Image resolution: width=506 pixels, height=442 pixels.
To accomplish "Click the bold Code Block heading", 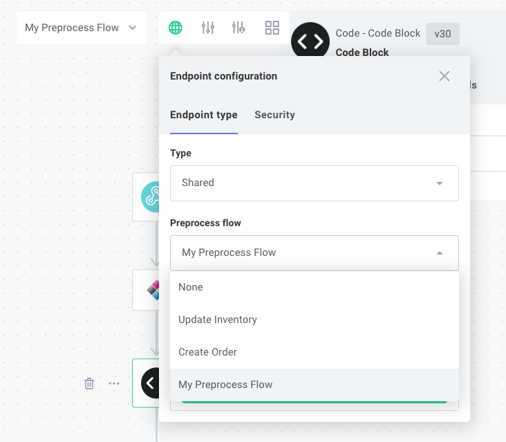I will click(x=362, y=53).
